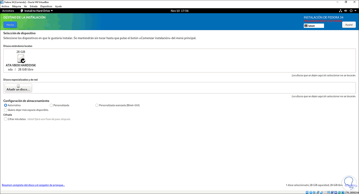This screenshot has width=359, height=194.
Task: Open the Nov 10 17:56 clock
Action: 180,11
